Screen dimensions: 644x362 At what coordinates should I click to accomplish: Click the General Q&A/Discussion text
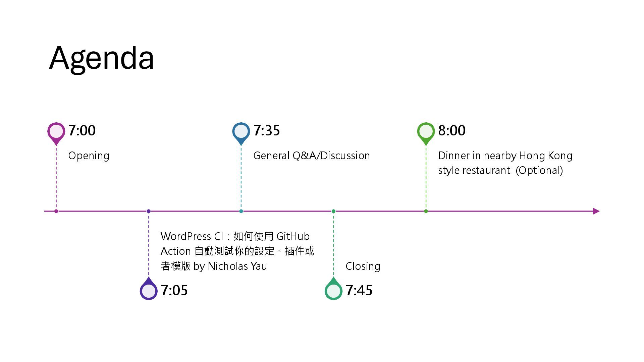point(311,156)
